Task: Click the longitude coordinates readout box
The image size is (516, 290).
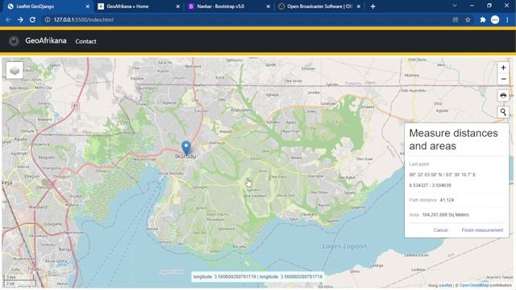Action: point(258,277)
